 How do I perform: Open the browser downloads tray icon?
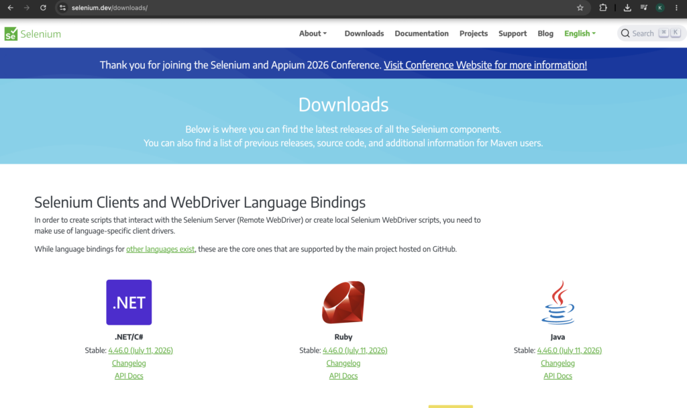coord(627,7)
